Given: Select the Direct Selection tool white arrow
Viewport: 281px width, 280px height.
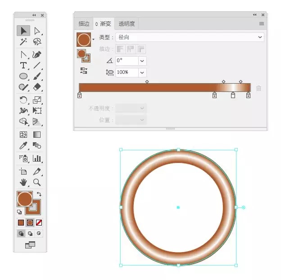Looking at the screenshot, I should tap(37, 31).
